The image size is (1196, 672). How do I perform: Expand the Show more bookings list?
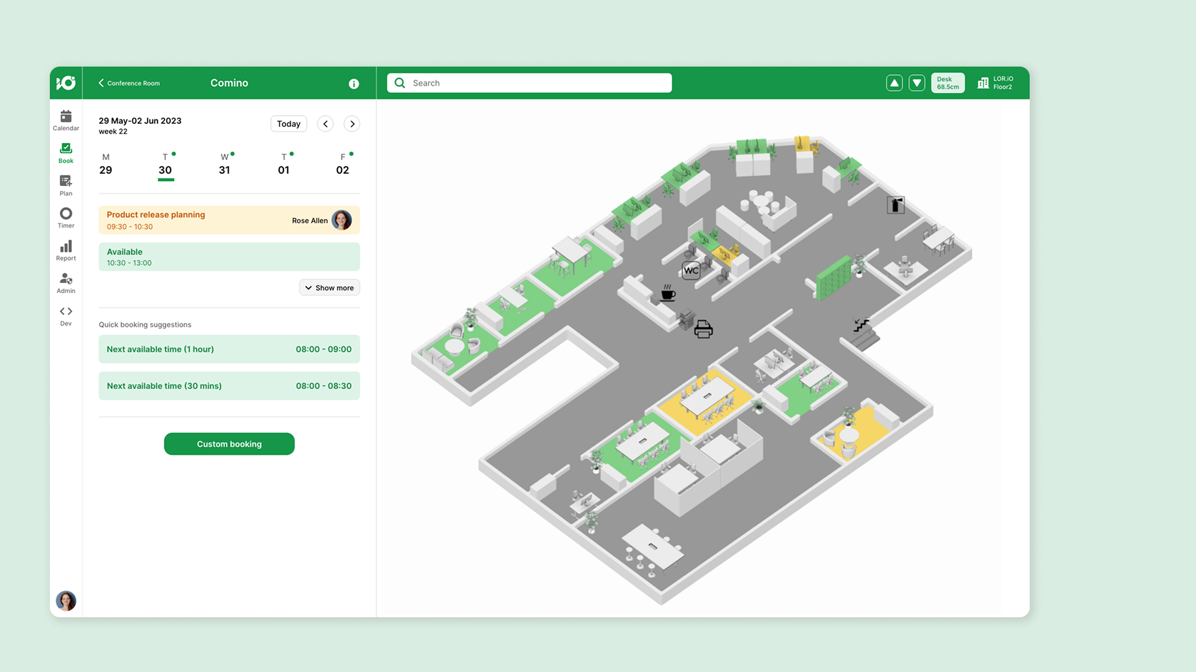tap(330, 287)
